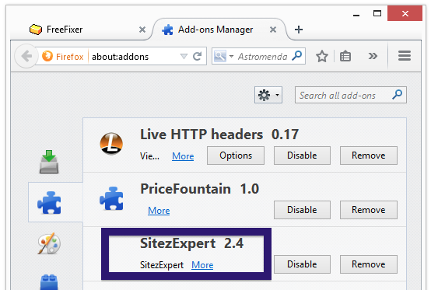Focus the Search all add-ons field

[x=350, y=95]
